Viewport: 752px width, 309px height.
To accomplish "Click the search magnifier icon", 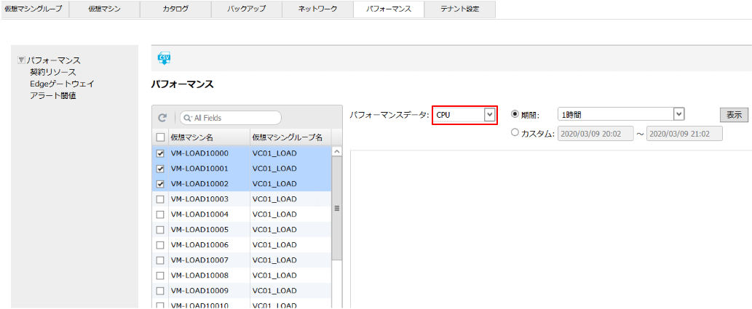I will pos(187,118).
